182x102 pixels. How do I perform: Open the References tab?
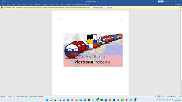click(x=38, y=5)
